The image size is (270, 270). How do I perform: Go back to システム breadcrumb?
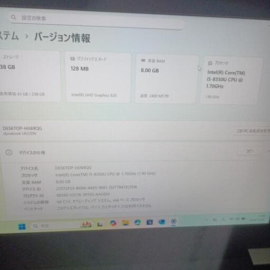coord(9,36)
